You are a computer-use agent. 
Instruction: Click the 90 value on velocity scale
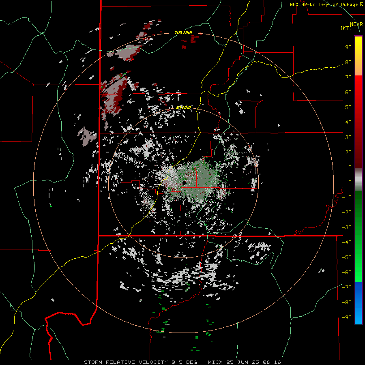pyautogui.click(x=348, y=47)
